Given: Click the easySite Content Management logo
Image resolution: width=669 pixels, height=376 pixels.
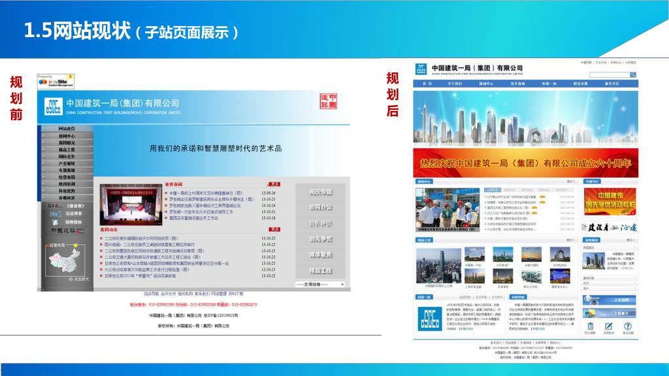Looking at the screenshot, I should [x=56, y=81].
